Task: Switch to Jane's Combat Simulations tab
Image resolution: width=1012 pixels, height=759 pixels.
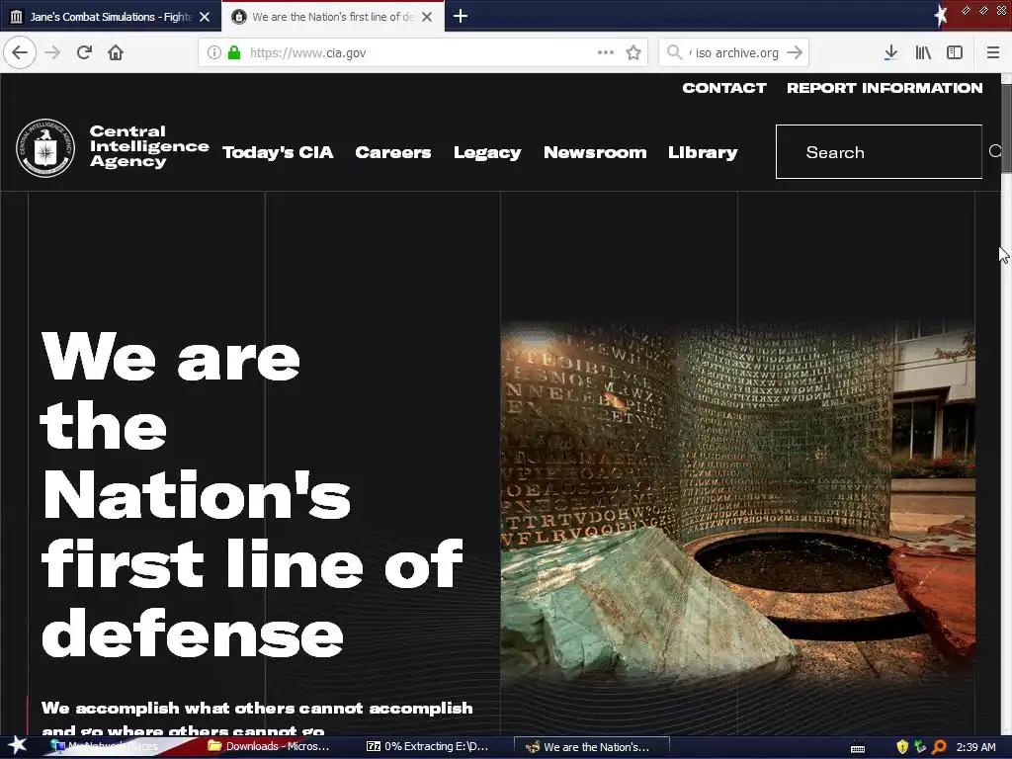Action: pos(111,16)
